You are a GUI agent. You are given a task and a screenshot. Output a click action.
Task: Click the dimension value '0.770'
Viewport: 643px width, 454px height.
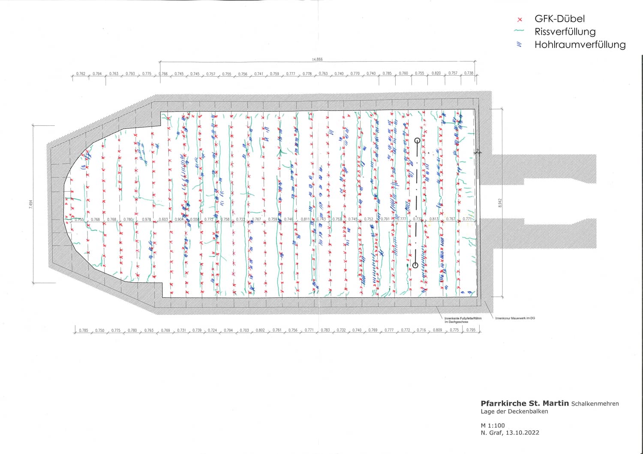[x=355, y=74]
